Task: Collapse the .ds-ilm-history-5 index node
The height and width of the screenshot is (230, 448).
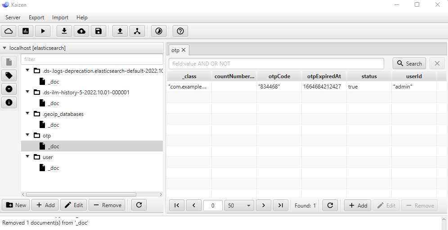Action: (x=27, y=92)
